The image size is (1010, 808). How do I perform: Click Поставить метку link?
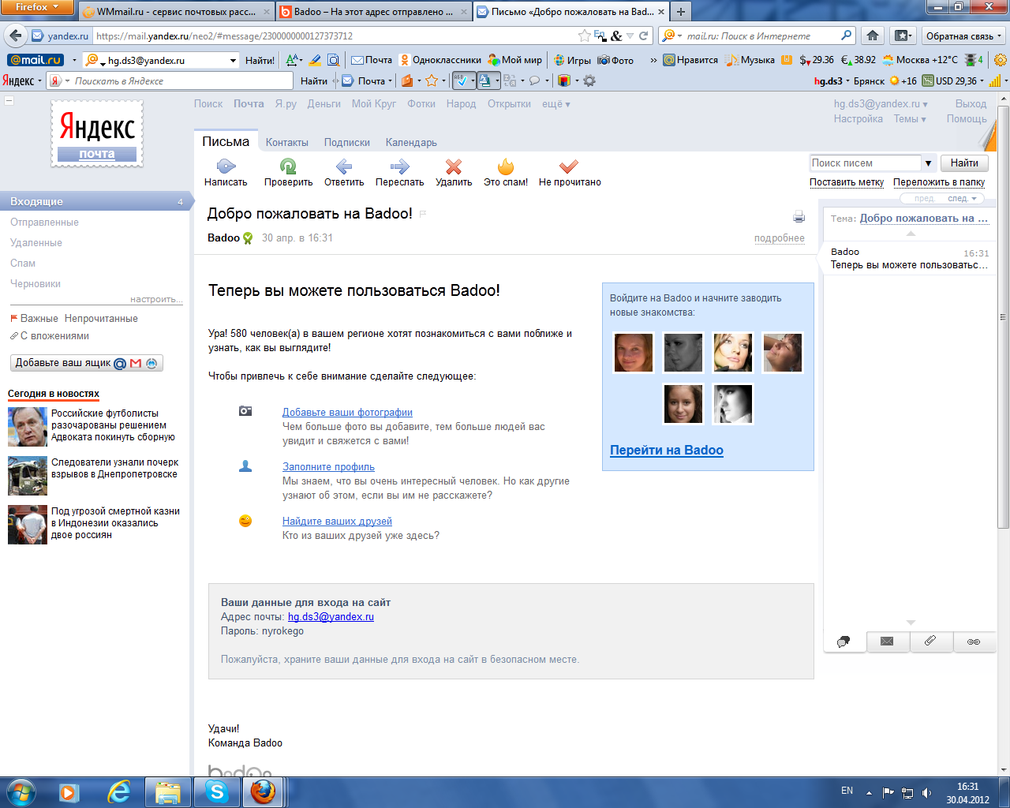pos(847,182)
